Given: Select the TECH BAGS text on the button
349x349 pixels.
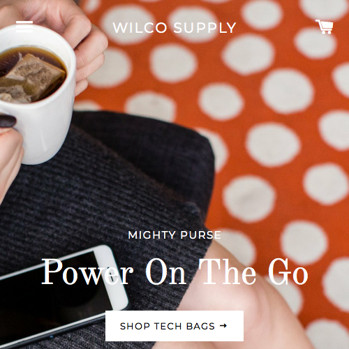Looking at the screenshot, I should click(x=184, y=326).
